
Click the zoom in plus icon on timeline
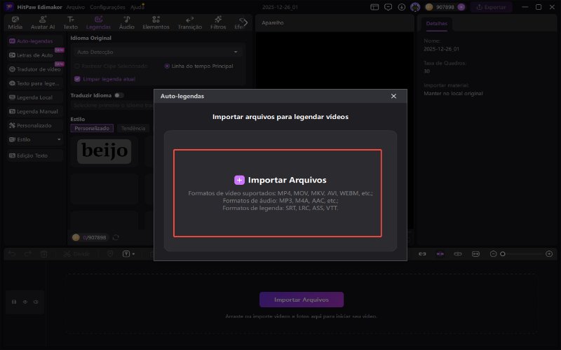[549, 254]
